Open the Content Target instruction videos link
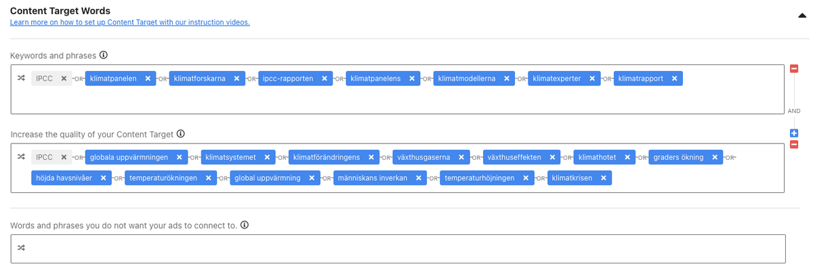This screenshot has width=813, height=277. click(130, 22)
